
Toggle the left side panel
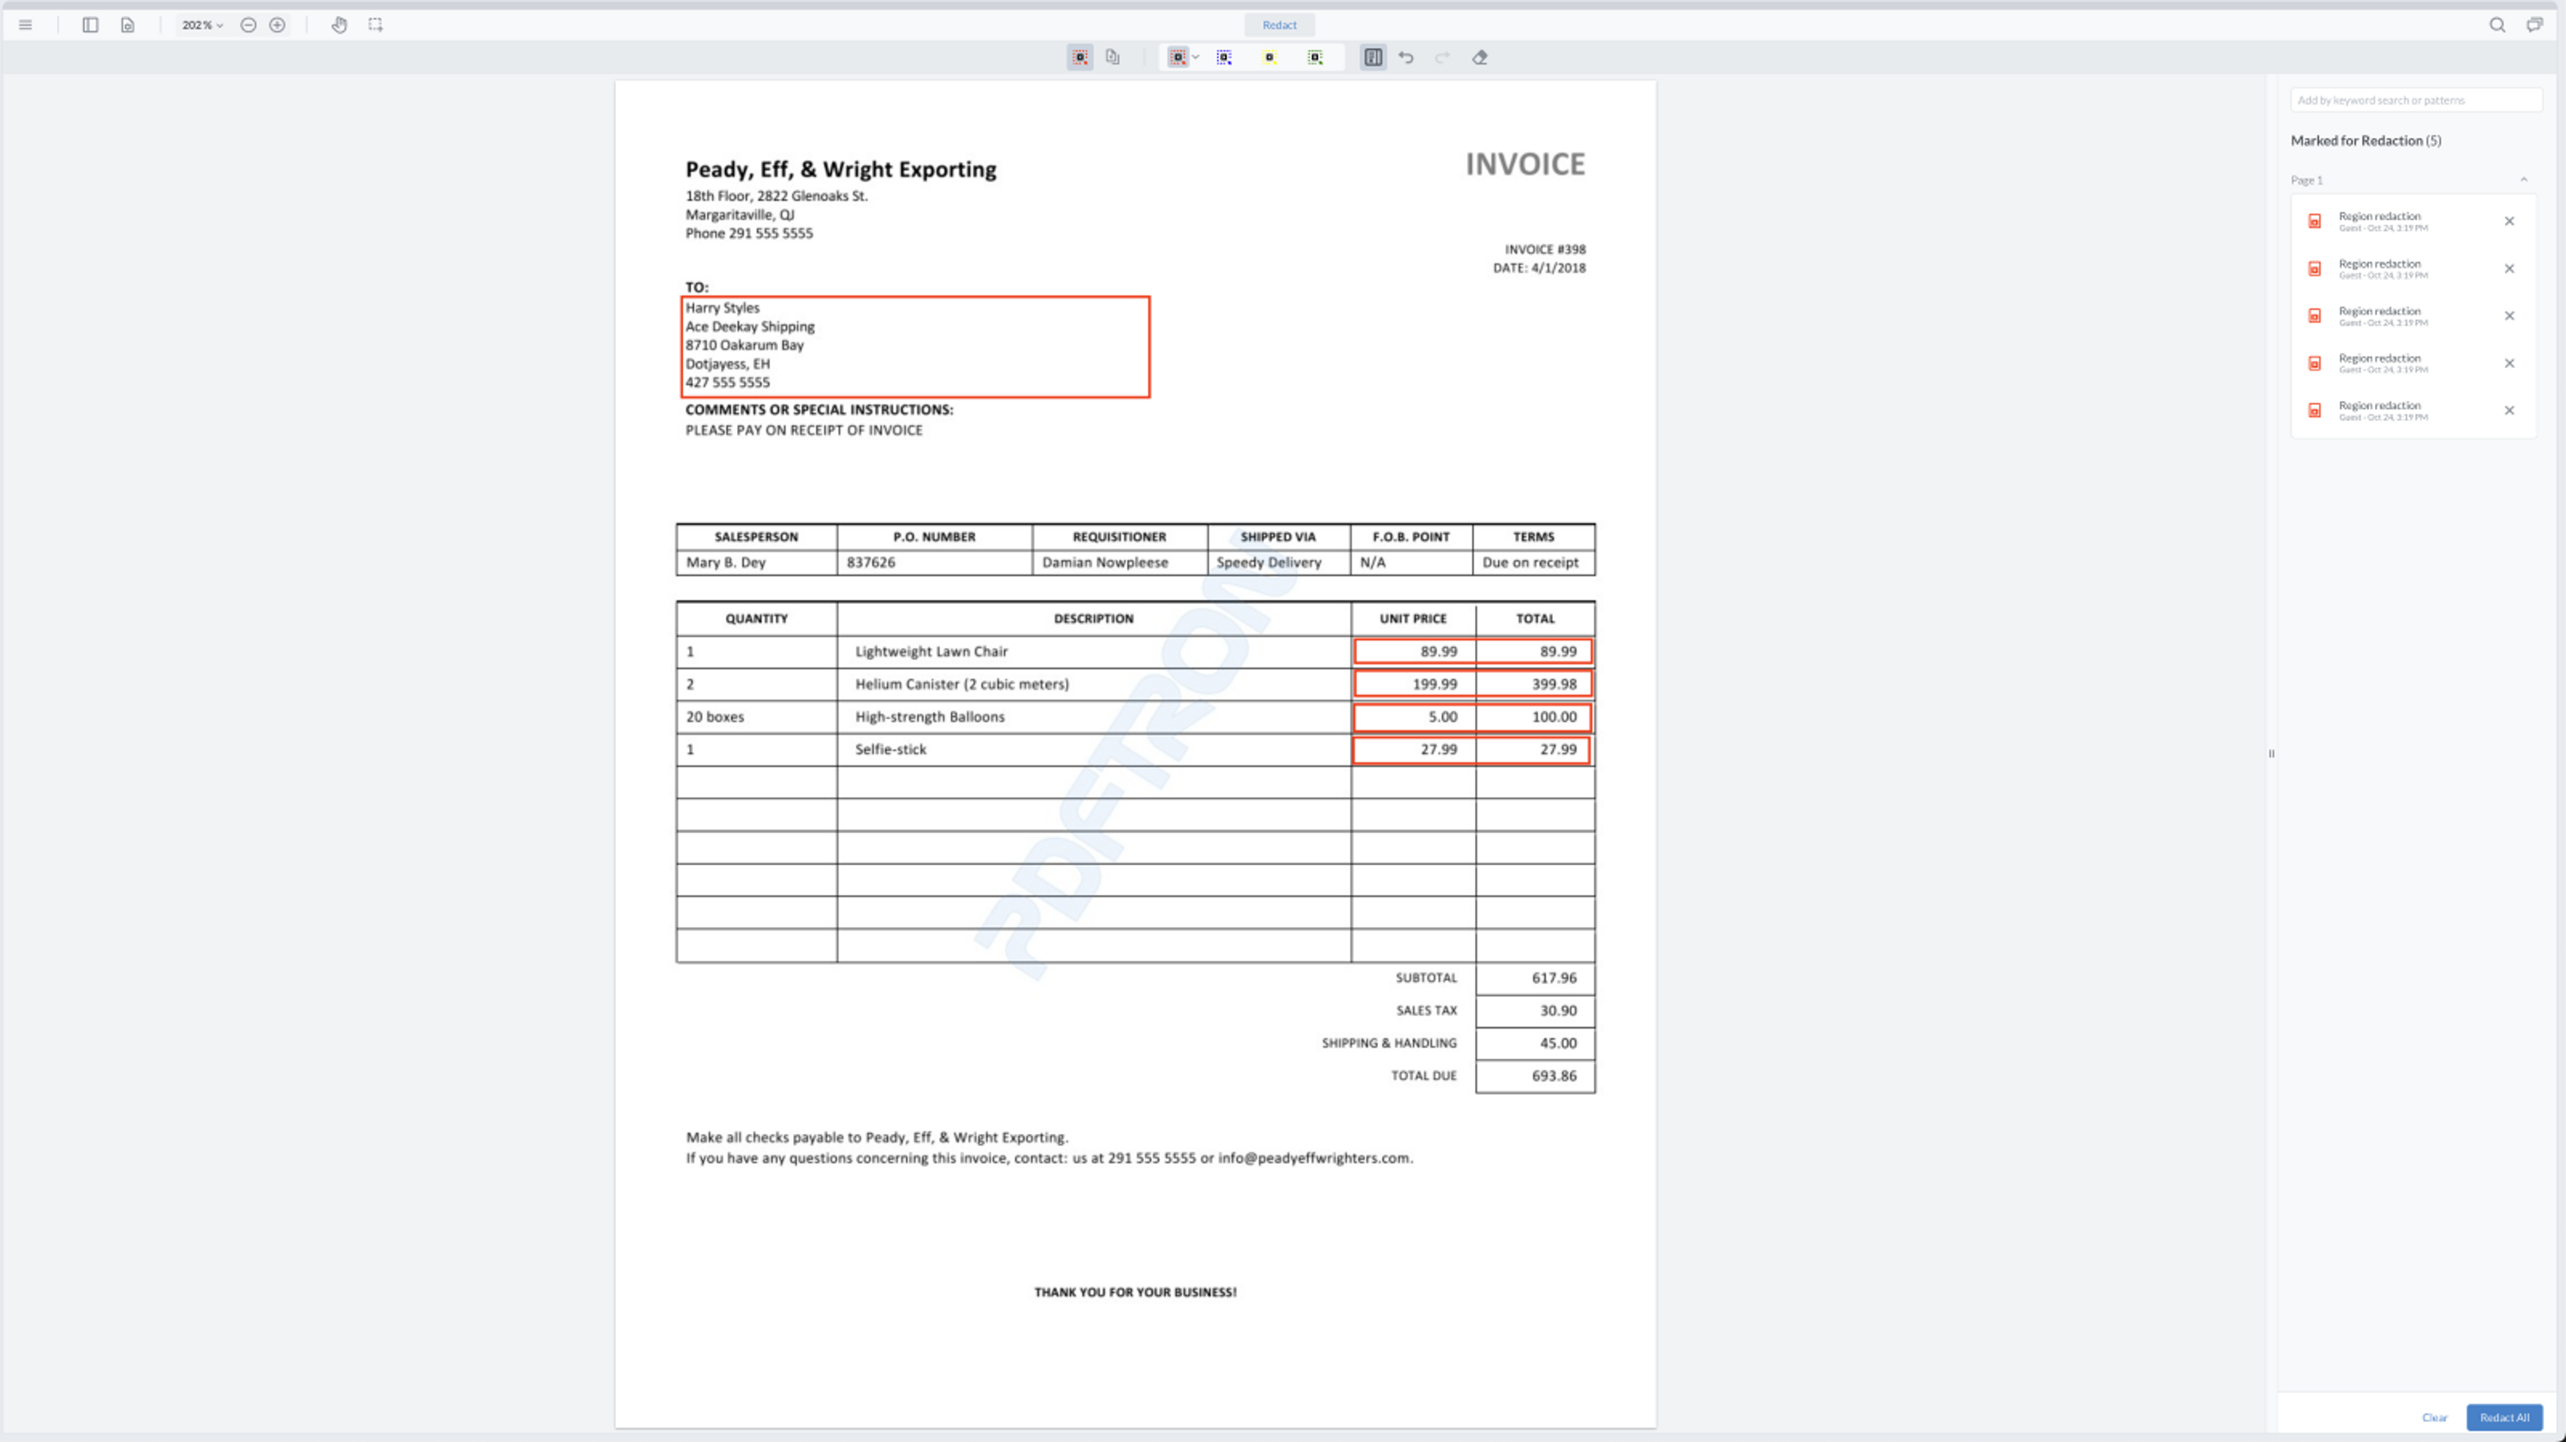coord(90,25)
